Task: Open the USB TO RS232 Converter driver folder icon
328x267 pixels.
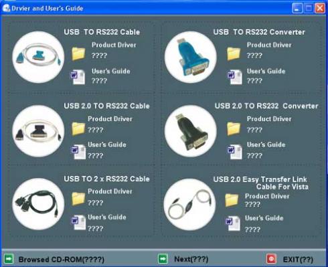Action: click(x=234, y=54)
